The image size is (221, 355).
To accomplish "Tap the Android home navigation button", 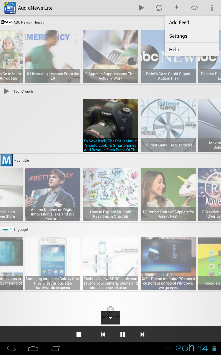I will click(33, 348).
